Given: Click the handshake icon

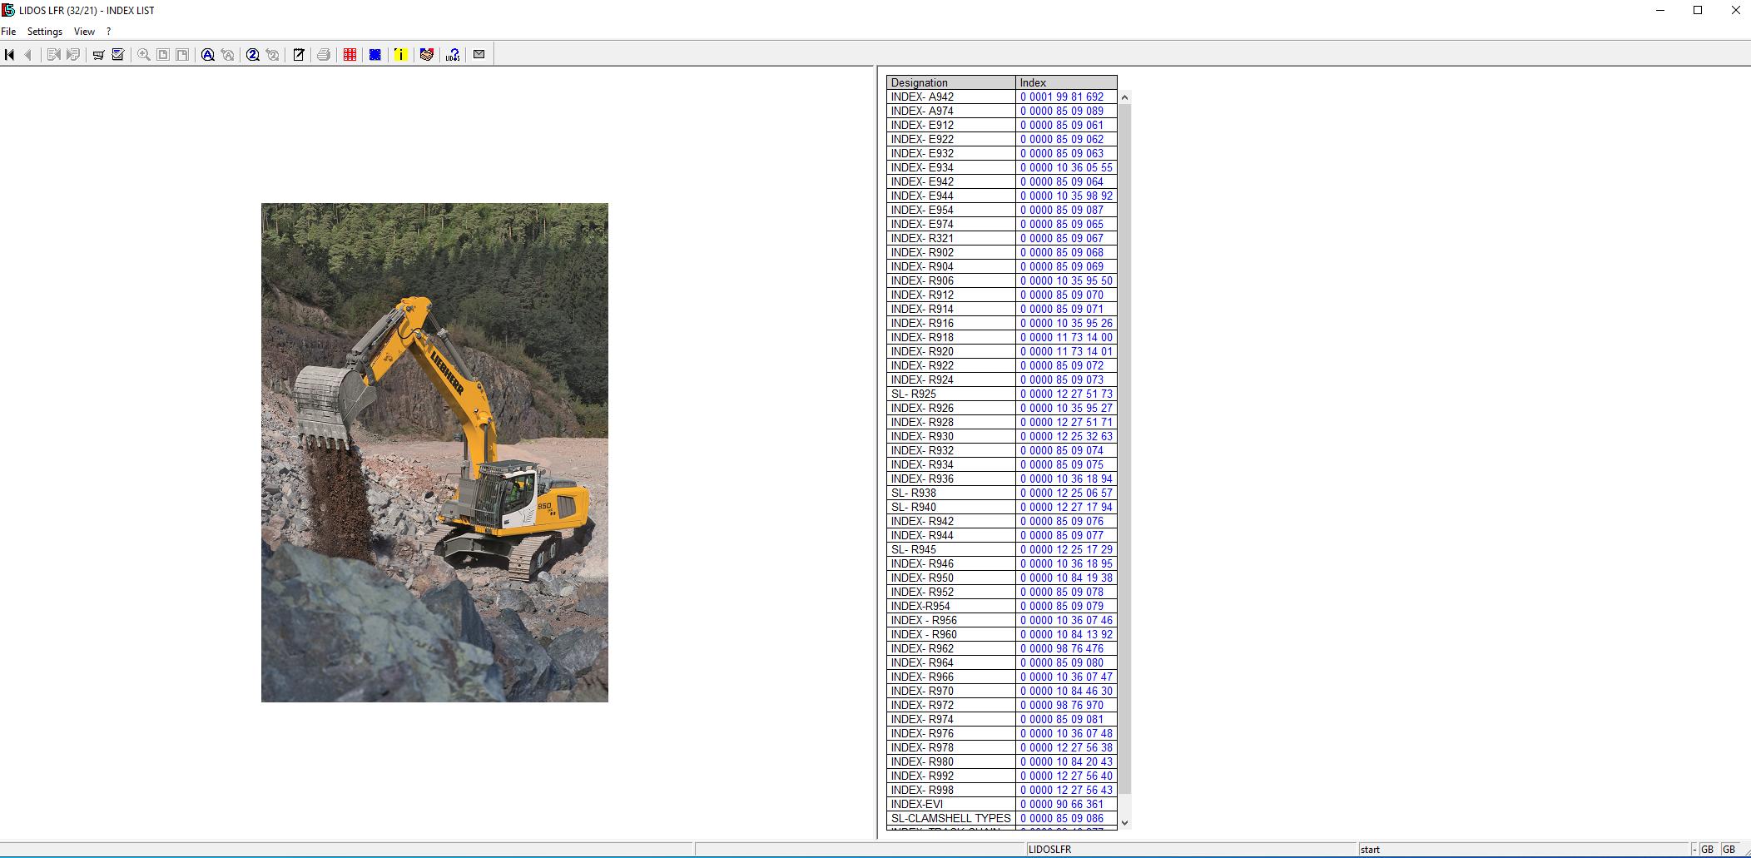Looking at the screenshot, I should pyautogui.click(x=427, y=55).
